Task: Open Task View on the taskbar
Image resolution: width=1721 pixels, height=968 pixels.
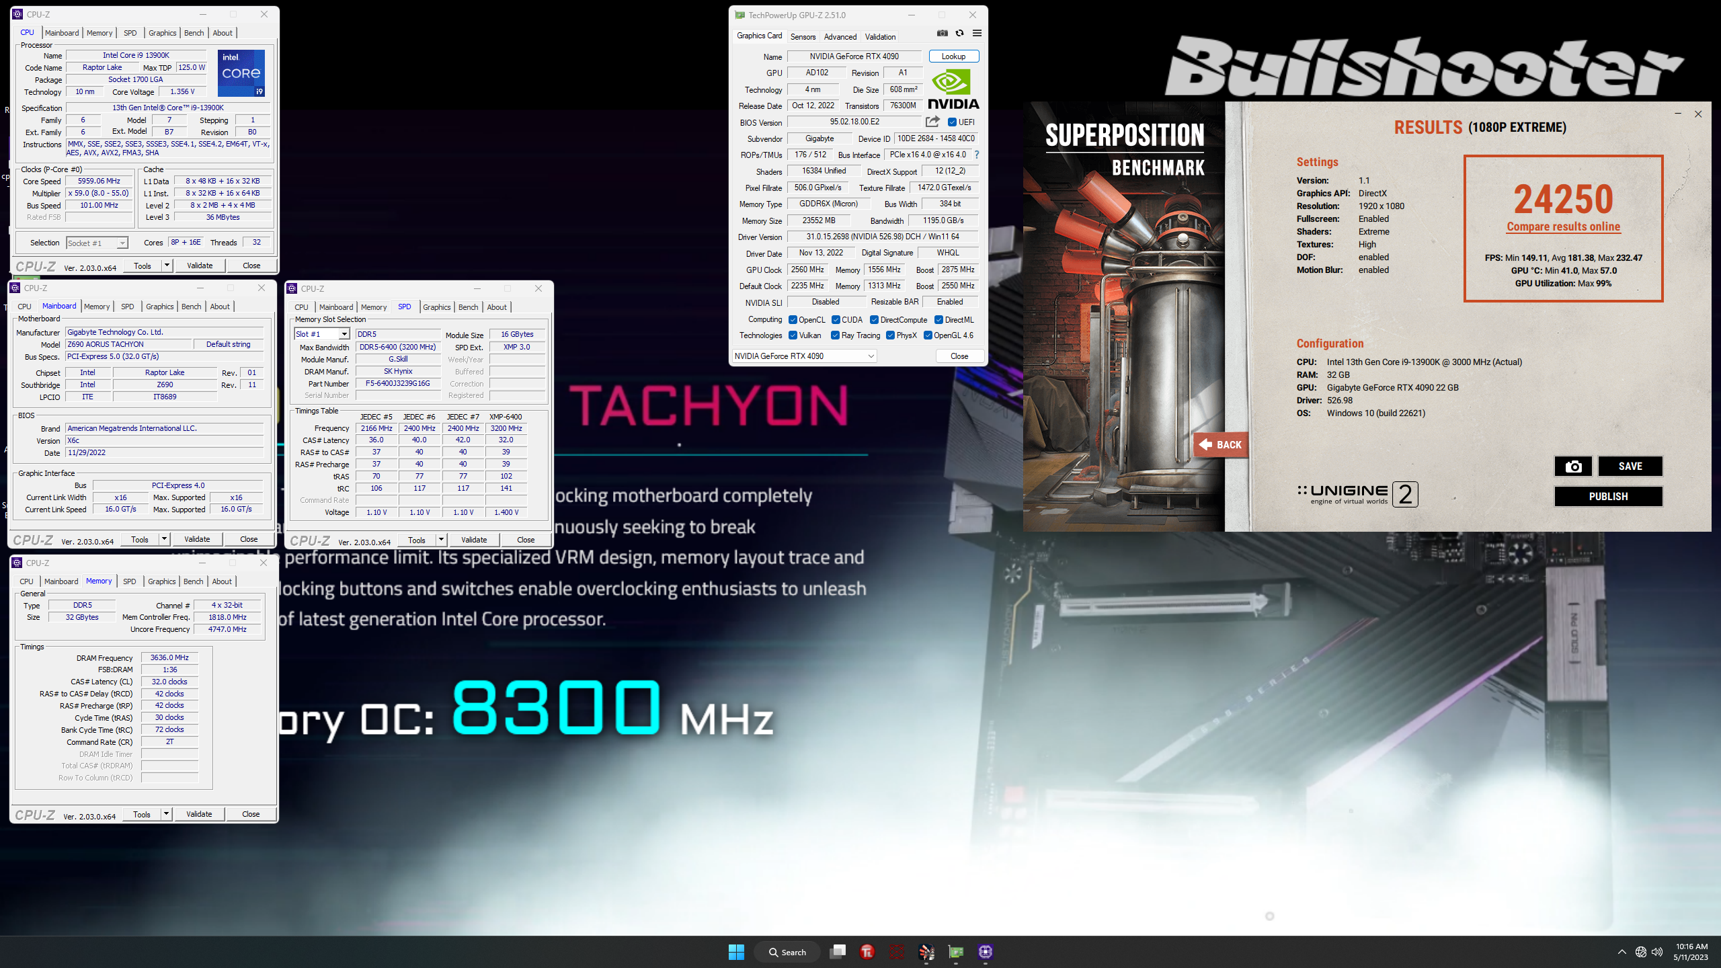Action: (838, 952)
